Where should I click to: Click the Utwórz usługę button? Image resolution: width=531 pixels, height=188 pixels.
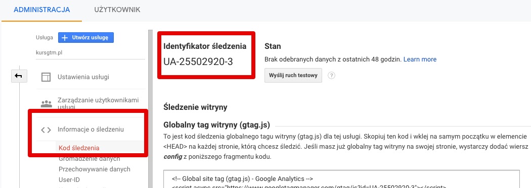(x=86, y=37)
